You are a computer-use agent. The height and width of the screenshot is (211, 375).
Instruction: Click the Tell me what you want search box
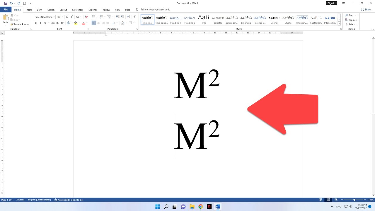tap(155, 10)
